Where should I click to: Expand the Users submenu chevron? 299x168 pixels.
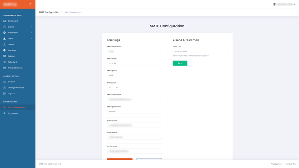click(32, 39)
